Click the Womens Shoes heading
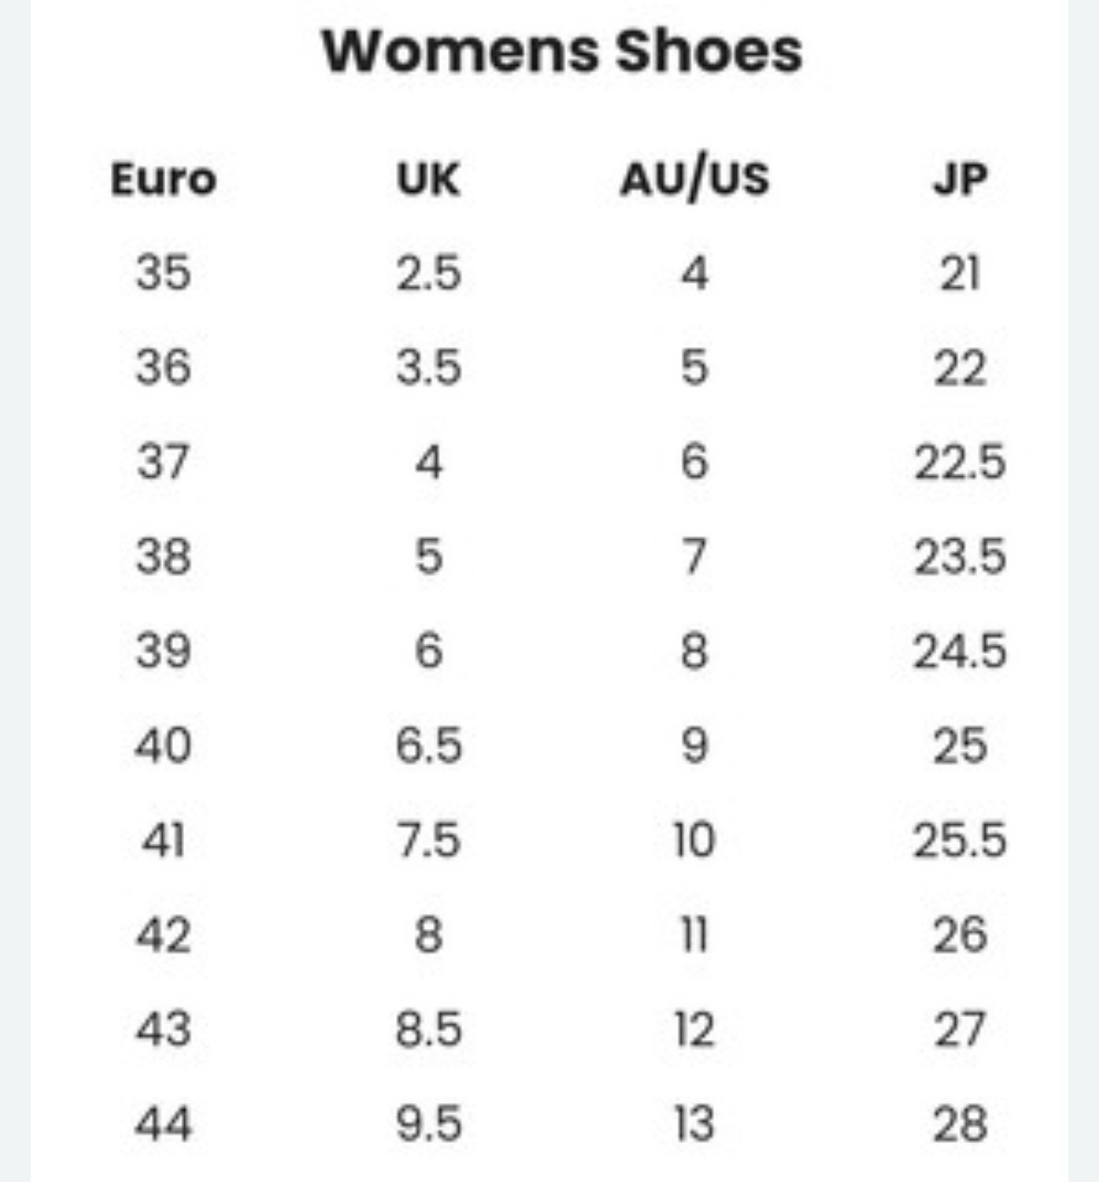The width and height of the screenshot is (1099, 1182). click(x=562, y=51)
